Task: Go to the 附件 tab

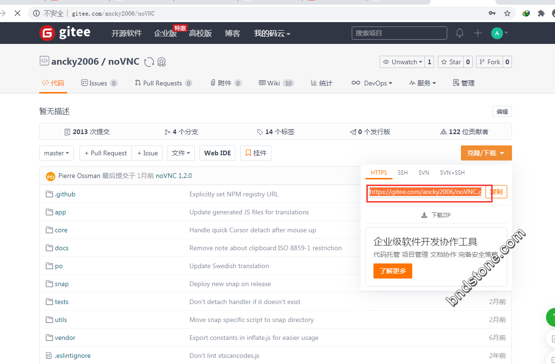Action: (226, 83)
